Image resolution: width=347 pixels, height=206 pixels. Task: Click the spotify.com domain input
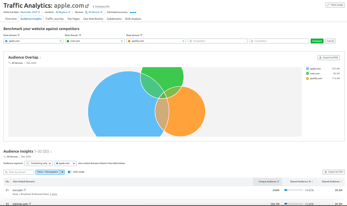click(156, 41)
